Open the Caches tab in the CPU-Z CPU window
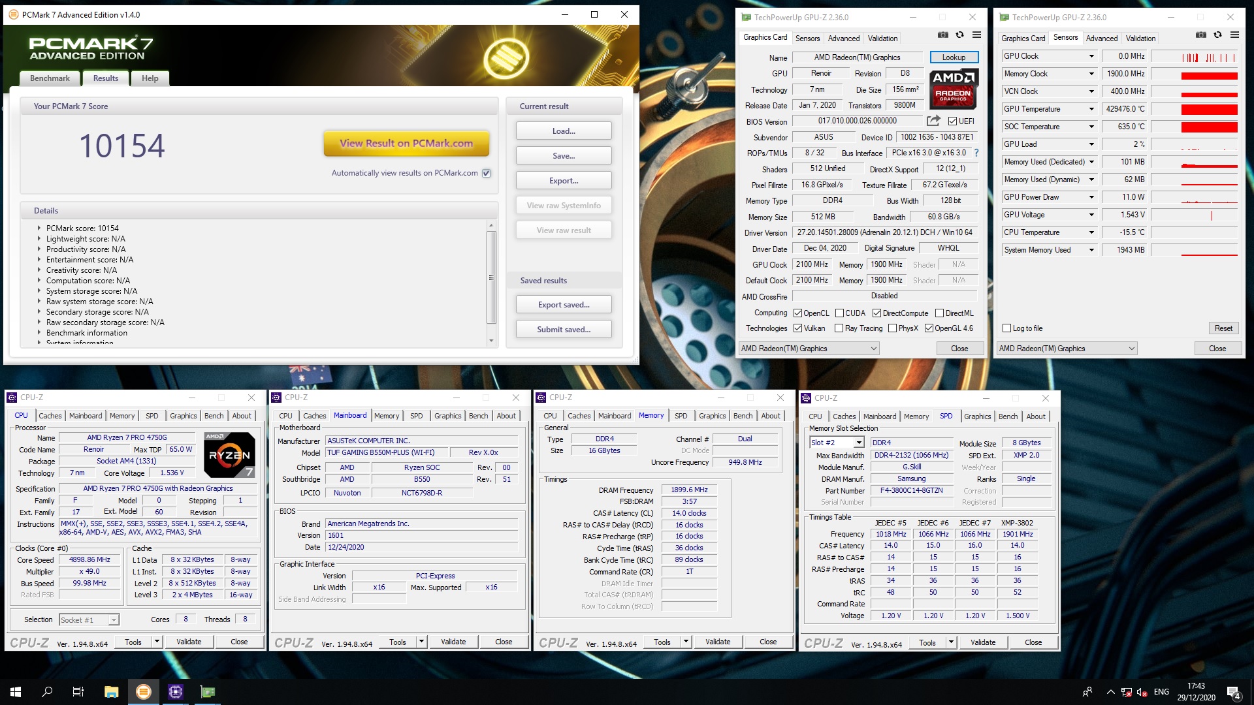1254x705 pixels. tap(50, 416)
